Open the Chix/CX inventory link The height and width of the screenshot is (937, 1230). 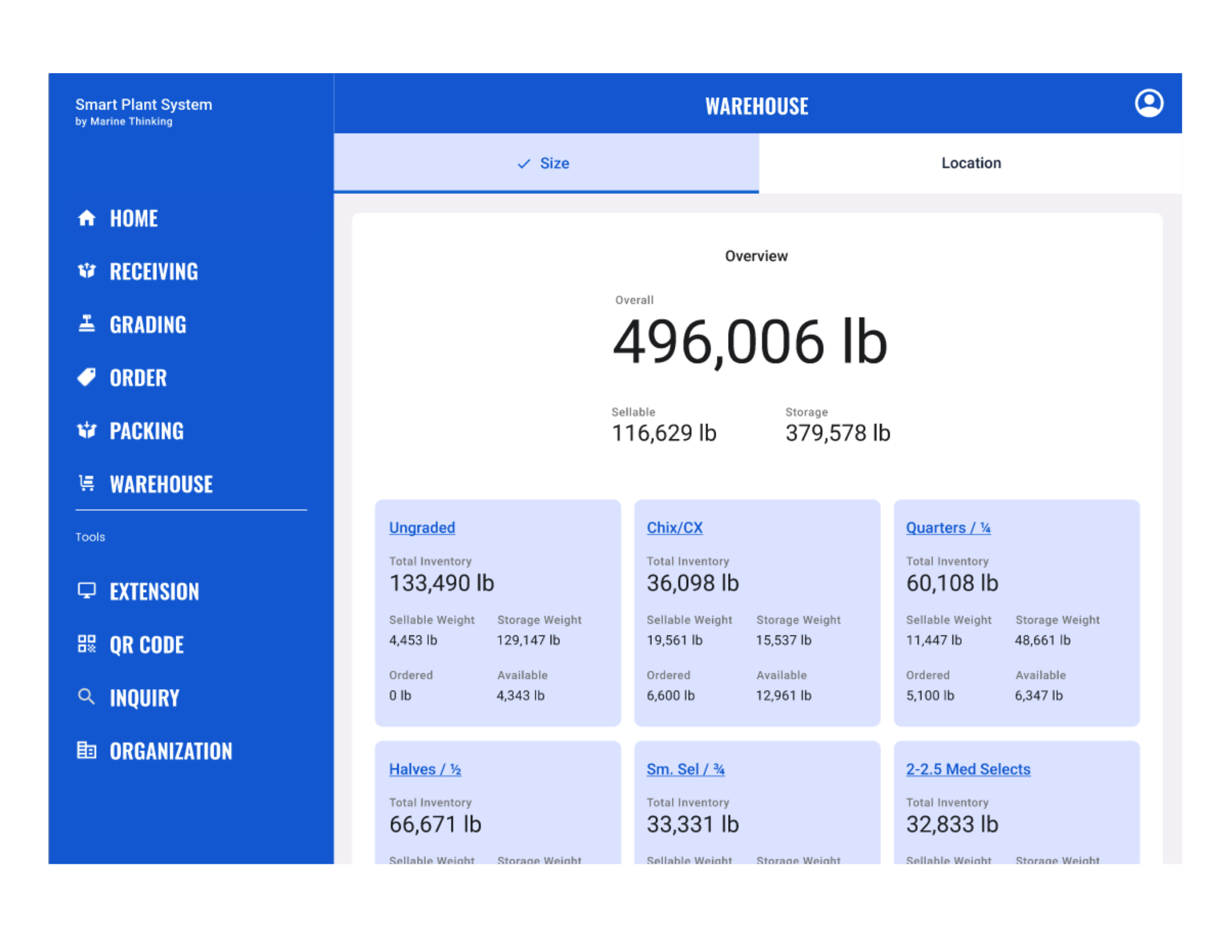674,528
